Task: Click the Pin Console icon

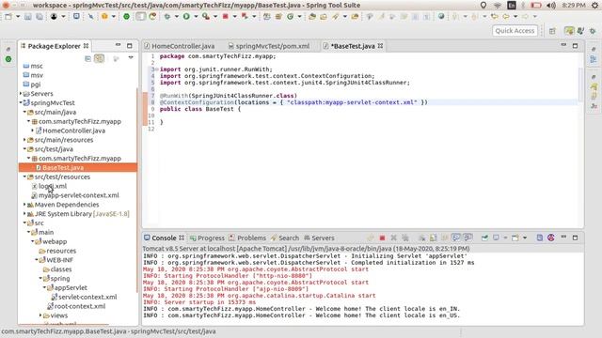Action: pos(485,238)
